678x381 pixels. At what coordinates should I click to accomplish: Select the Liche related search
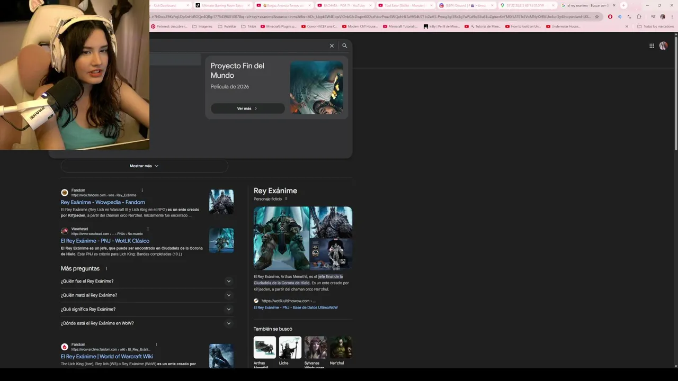(290, 351)
